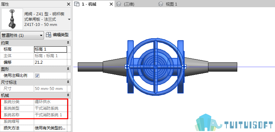Click the right connector grip on valve
This screenshot has height=132, width=275.
click(x=184, y=67)
